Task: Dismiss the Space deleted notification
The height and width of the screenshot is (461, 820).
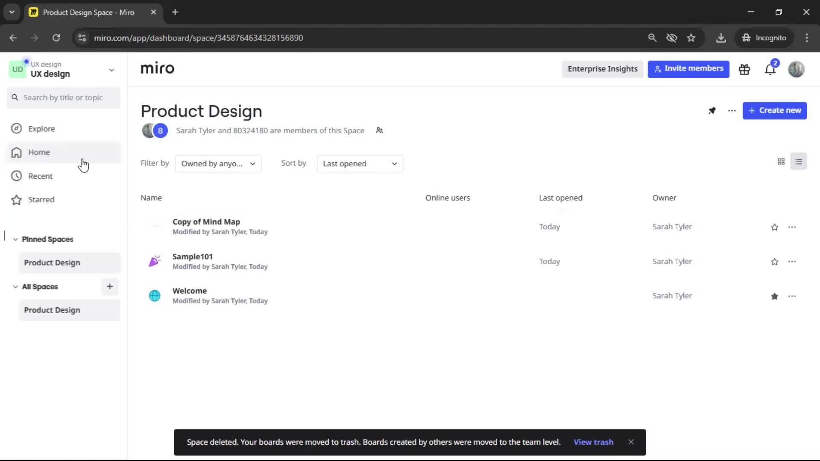Action: (631, 442)
